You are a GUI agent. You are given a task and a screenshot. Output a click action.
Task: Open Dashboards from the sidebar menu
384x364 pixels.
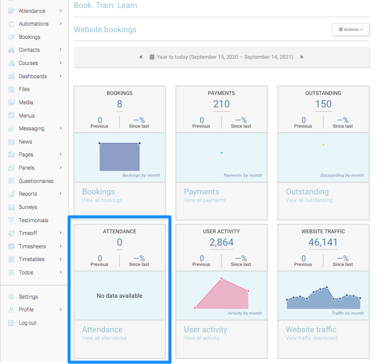33,76
